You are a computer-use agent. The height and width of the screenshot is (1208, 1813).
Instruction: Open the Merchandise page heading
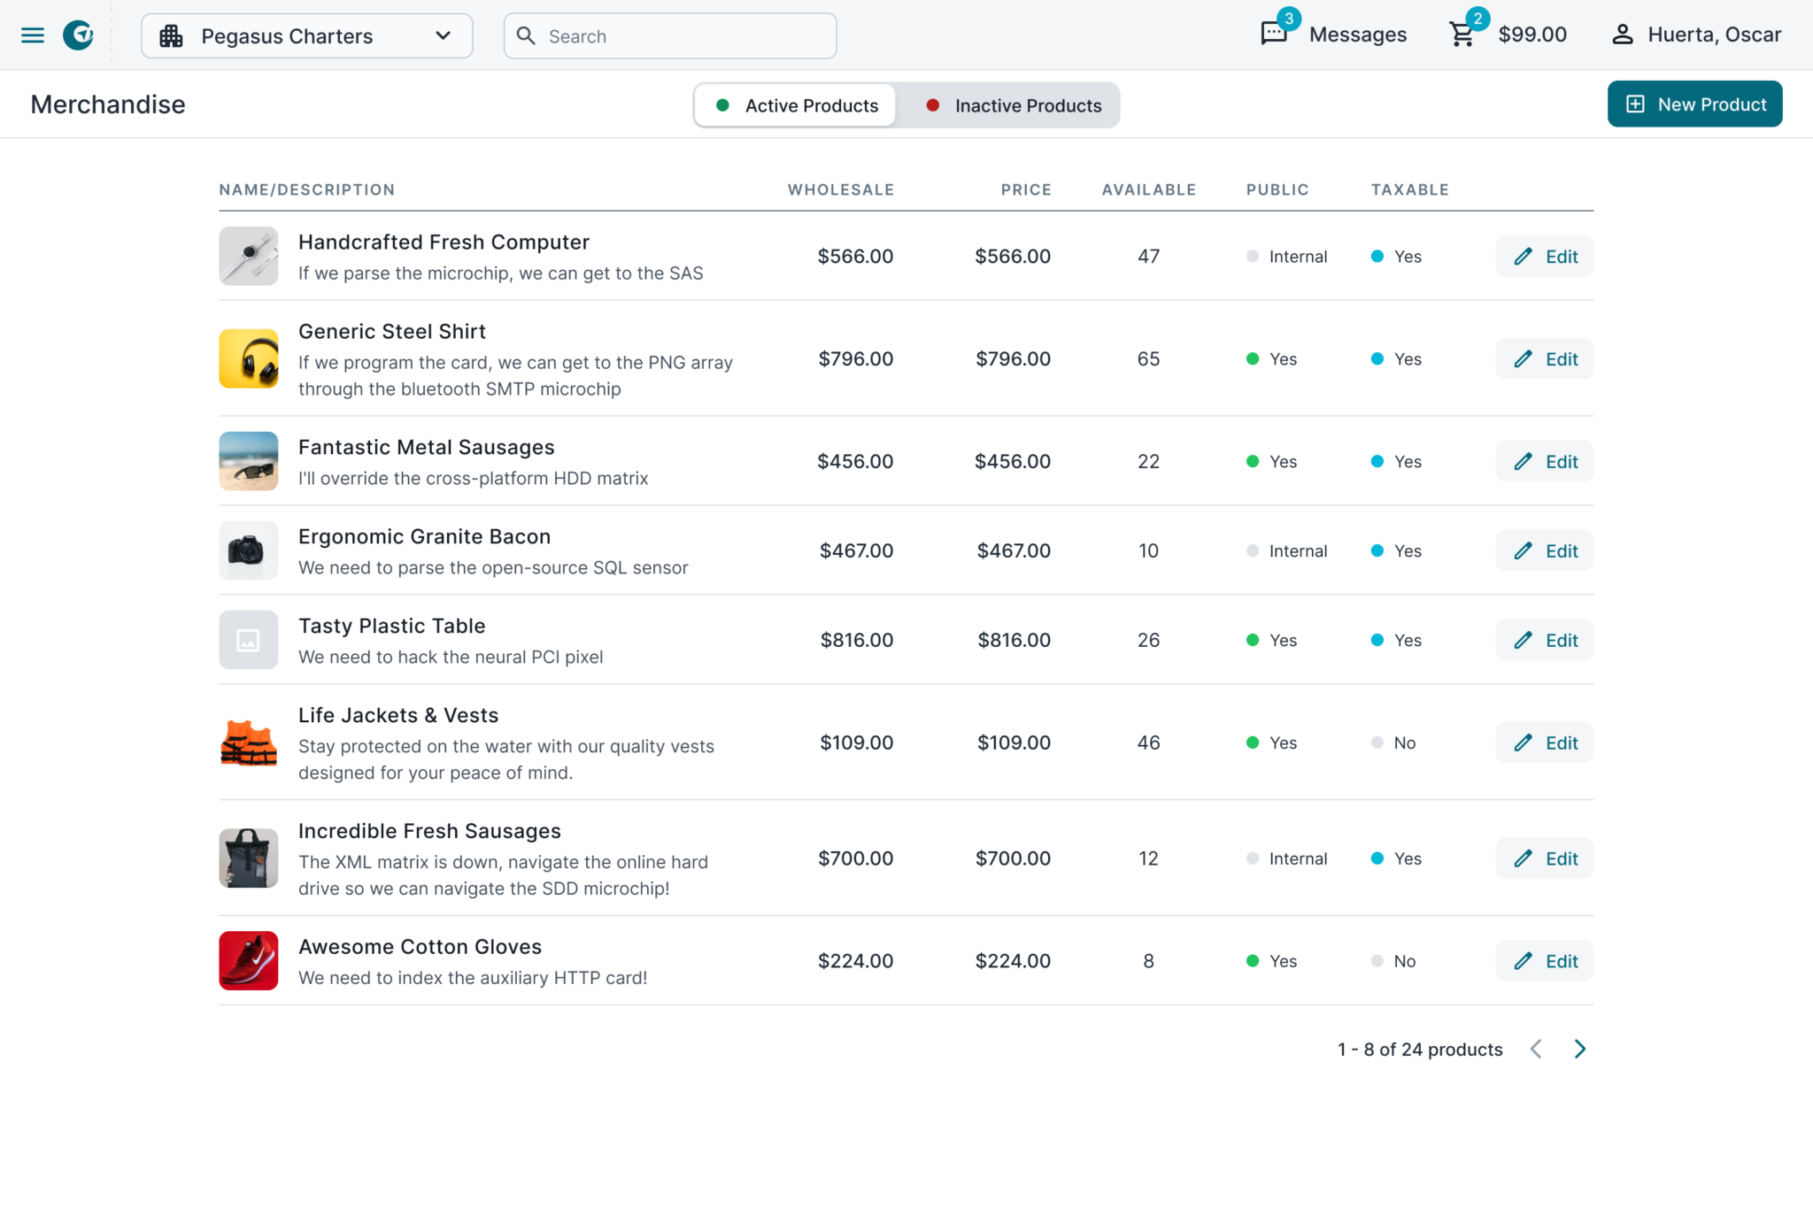(x=107, y=104)
